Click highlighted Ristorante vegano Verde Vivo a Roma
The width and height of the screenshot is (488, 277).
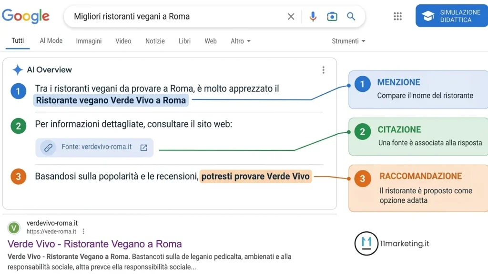[111, 100]
